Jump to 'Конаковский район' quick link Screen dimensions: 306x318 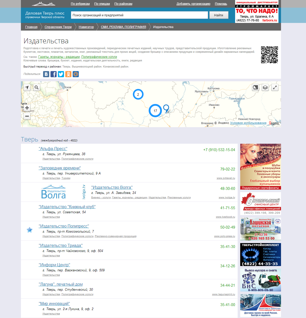[116, 67]
